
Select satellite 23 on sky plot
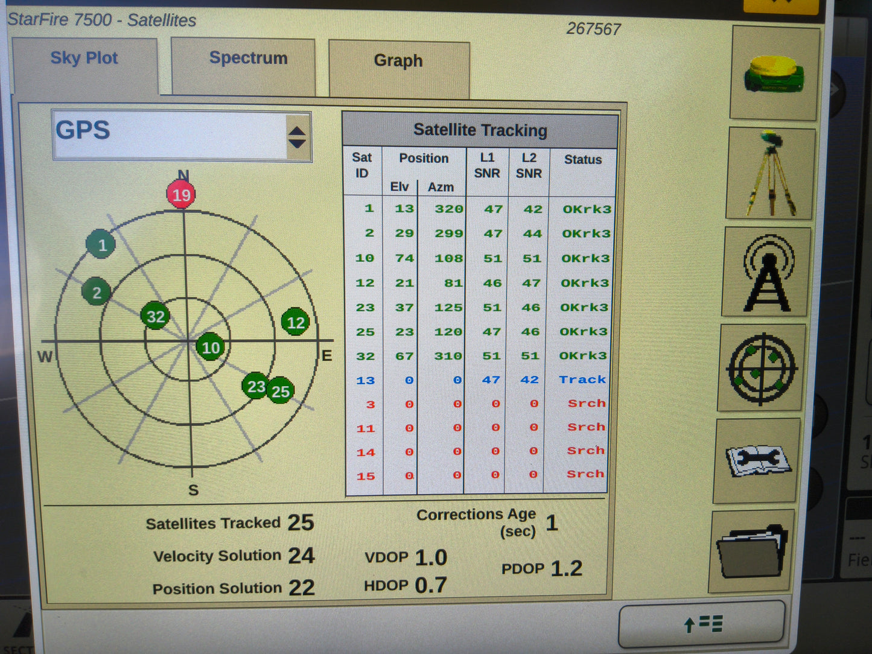tap(256, 386)
